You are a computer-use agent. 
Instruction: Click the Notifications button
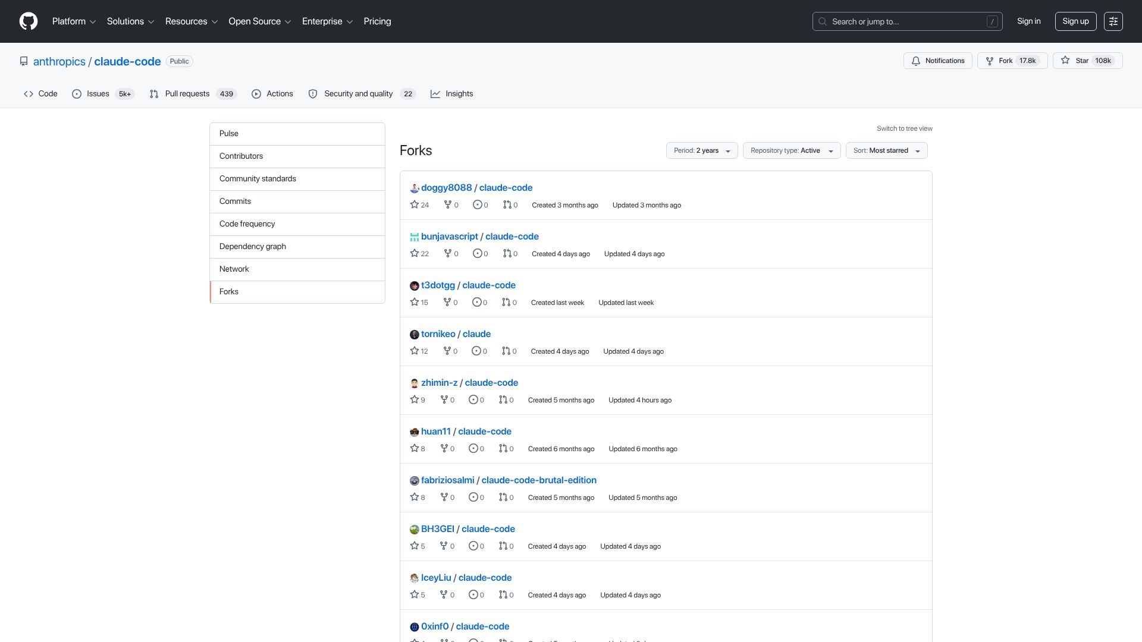[x=938, y=61]
